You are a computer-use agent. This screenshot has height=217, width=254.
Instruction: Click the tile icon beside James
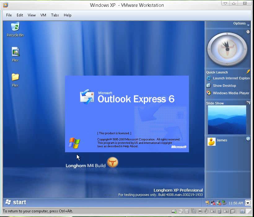tap(248, 139)
